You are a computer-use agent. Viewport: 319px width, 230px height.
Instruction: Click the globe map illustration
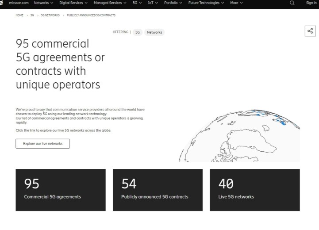[x=239, y=135]
